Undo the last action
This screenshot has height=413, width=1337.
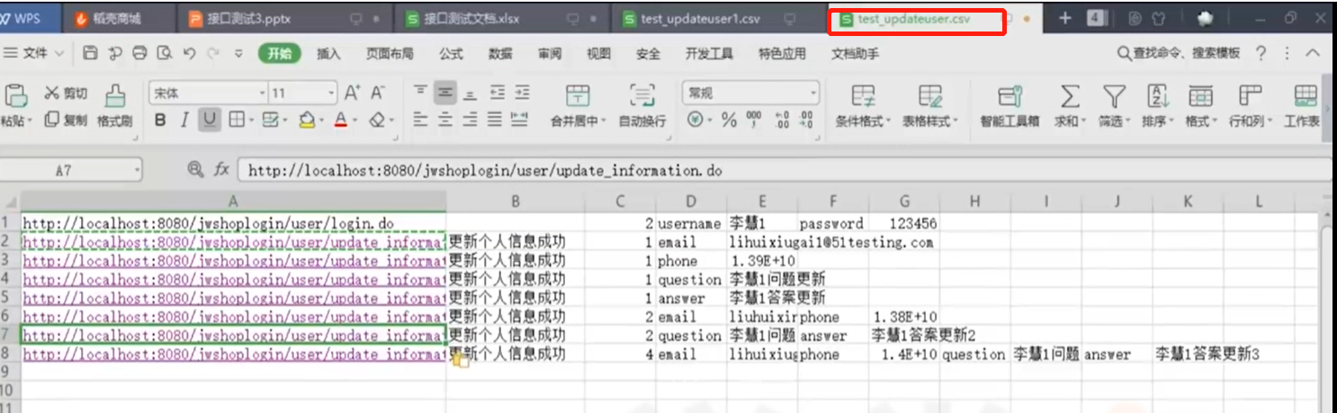click(189, 54)
